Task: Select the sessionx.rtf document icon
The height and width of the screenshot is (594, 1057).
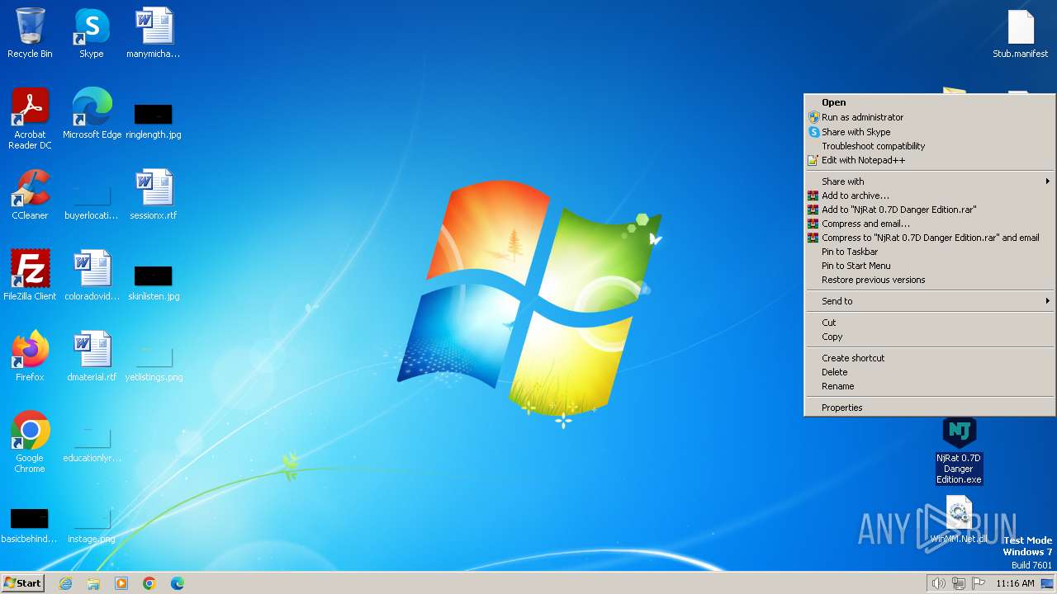Action: (x=154, y=195)
